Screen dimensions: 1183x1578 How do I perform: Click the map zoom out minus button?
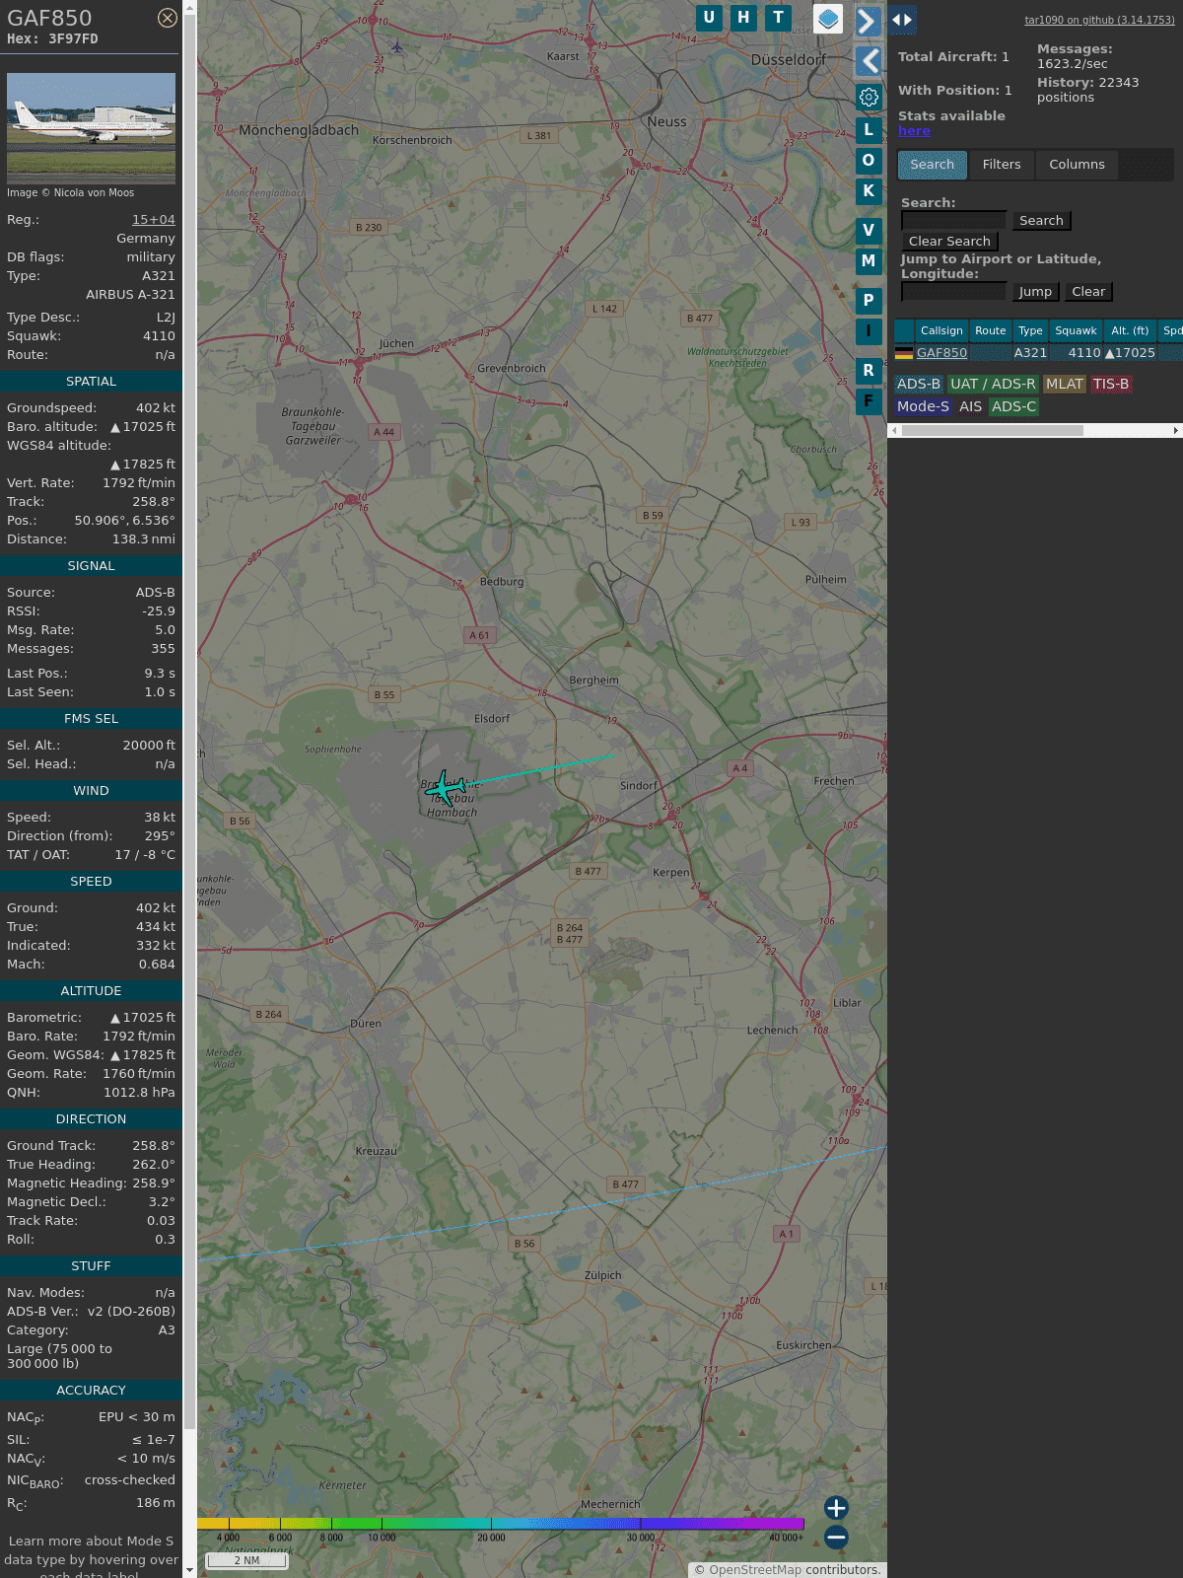tap(836, 1537)
